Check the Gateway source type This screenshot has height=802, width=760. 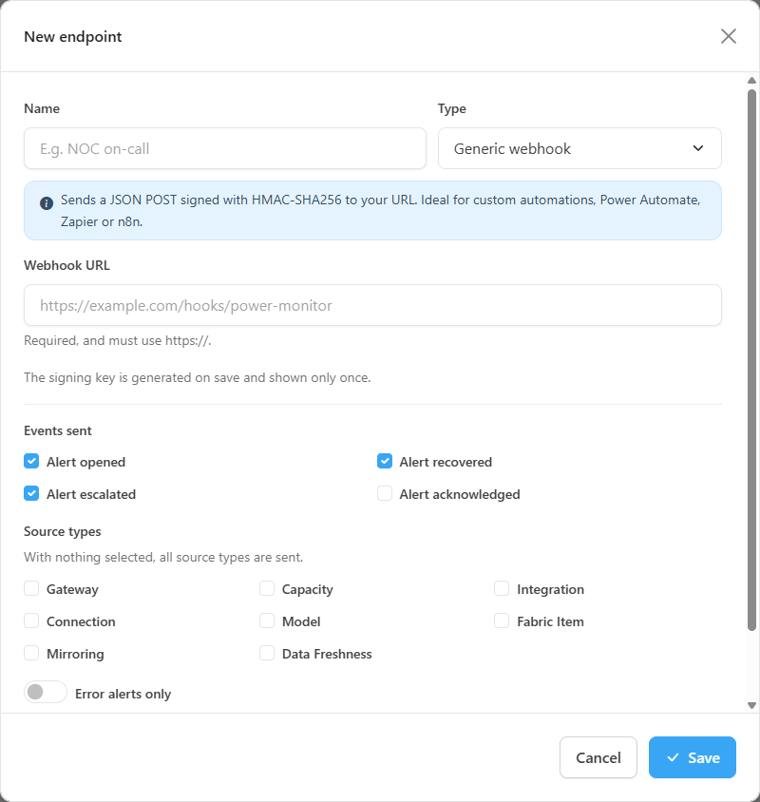[31, 589]
